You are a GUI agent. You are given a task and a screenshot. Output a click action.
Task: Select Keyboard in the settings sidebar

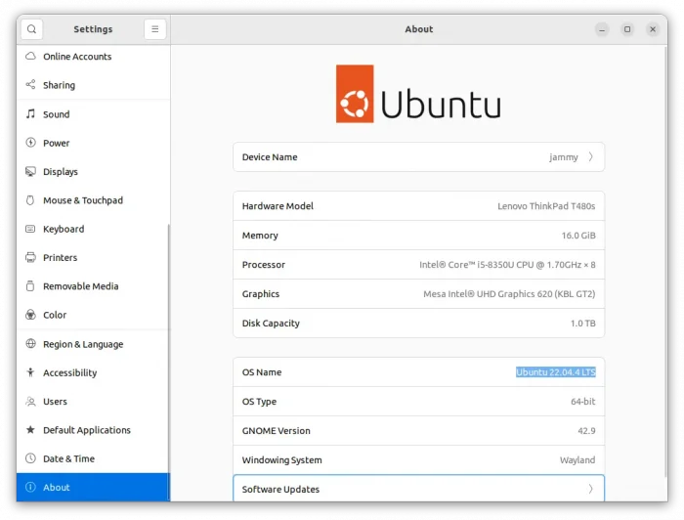(64, 229)
